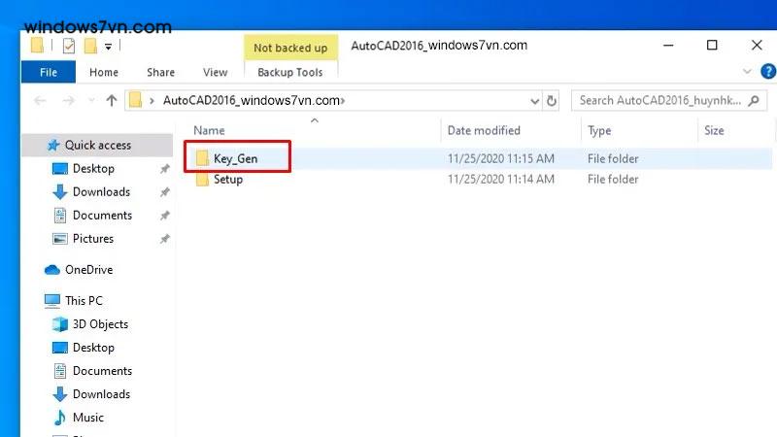Click the Help question mark icon

pos(765,72)
